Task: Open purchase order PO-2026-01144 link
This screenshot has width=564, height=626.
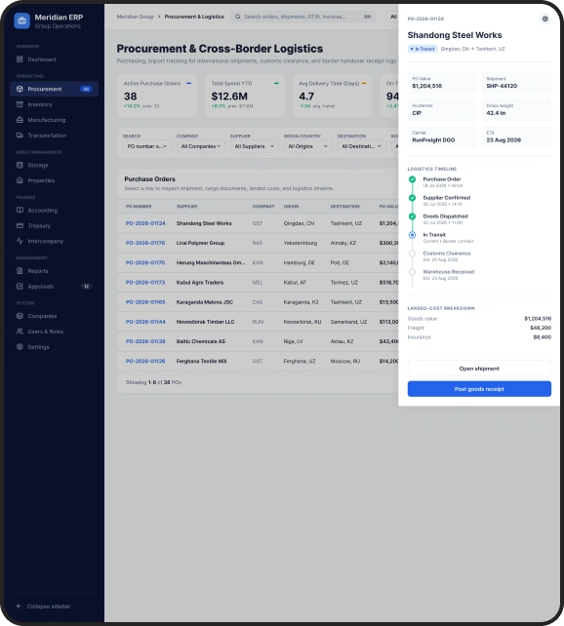Action: pos(145,322)
